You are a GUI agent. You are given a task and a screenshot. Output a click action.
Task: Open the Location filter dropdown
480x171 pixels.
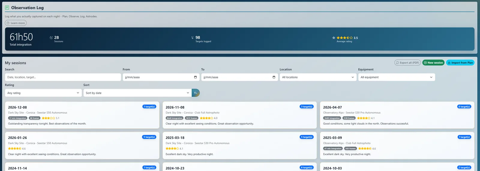318,77
